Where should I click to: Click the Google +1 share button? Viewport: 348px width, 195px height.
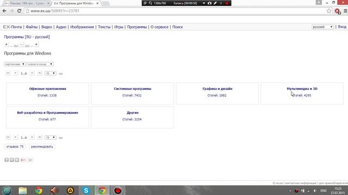(x=23, y=160)
